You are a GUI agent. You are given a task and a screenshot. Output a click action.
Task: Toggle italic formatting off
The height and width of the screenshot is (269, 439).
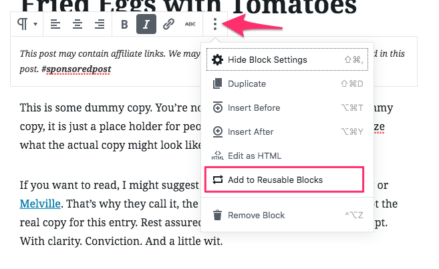click(146, 24)
